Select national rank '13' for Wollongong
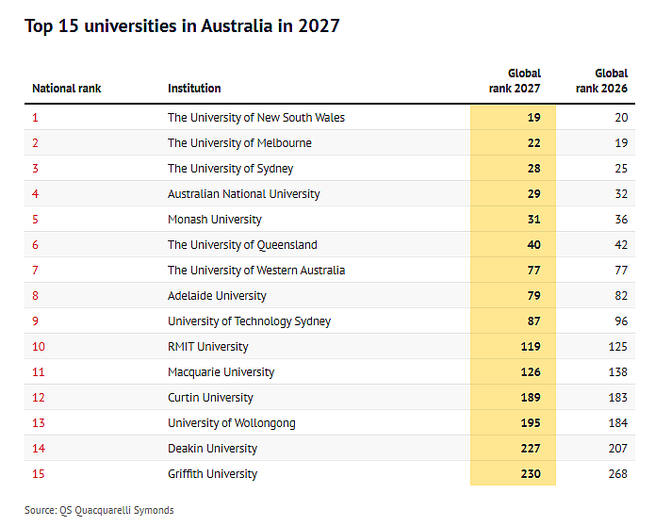 coord(39,423)
